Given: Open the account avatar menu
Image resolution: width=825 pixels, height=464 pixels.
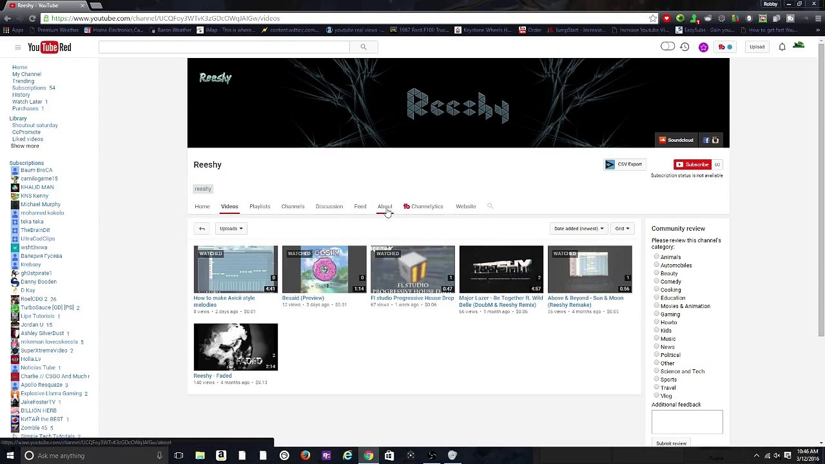Looking at the screenshot, I should (x=799, y=45).
